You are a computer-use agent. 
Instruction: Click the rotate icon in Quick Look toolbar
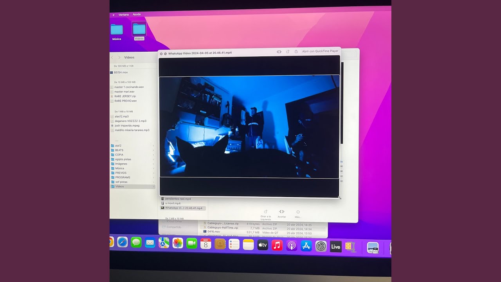point(288,52)
